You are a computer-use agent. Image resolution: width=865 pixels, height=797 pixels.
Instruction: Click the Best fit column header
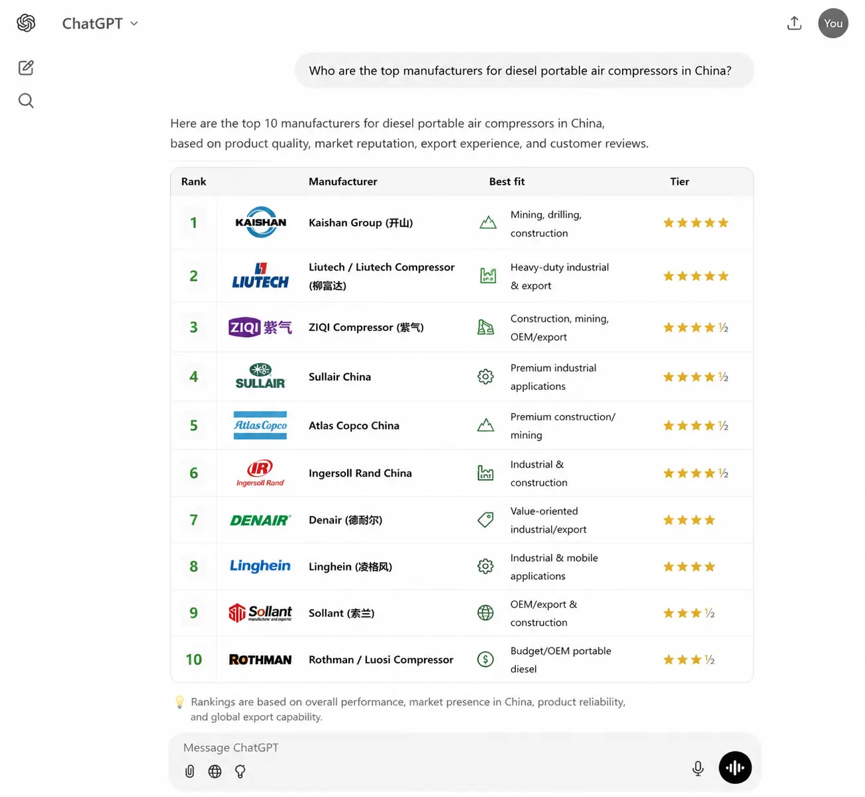pyautogui.click(x=507, y=181)
